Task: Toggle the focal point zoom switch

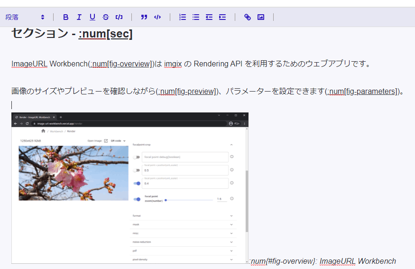Action: click(x=137, y=199)
